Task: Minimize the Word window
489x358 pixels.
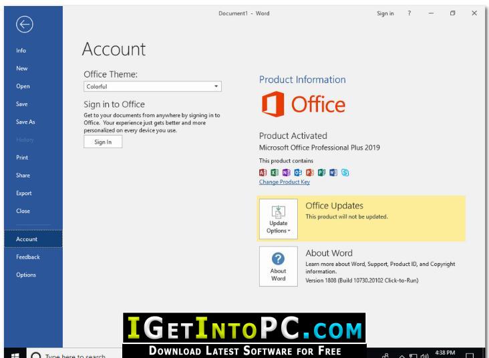Action: click(431, 13)
